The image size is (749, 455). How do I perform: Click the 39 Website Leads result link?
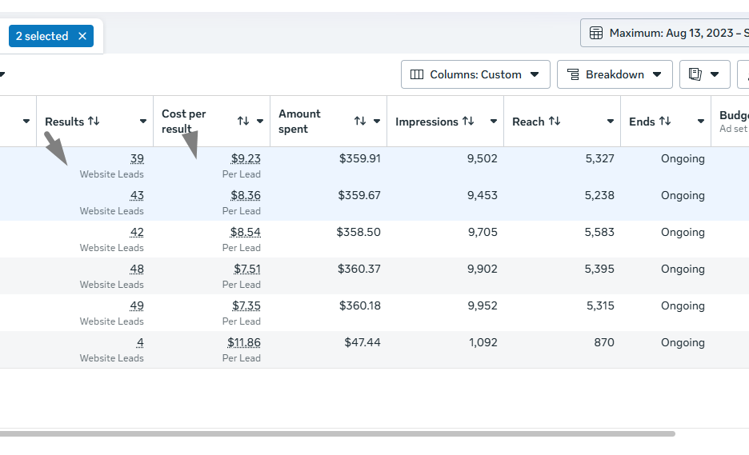137,158
